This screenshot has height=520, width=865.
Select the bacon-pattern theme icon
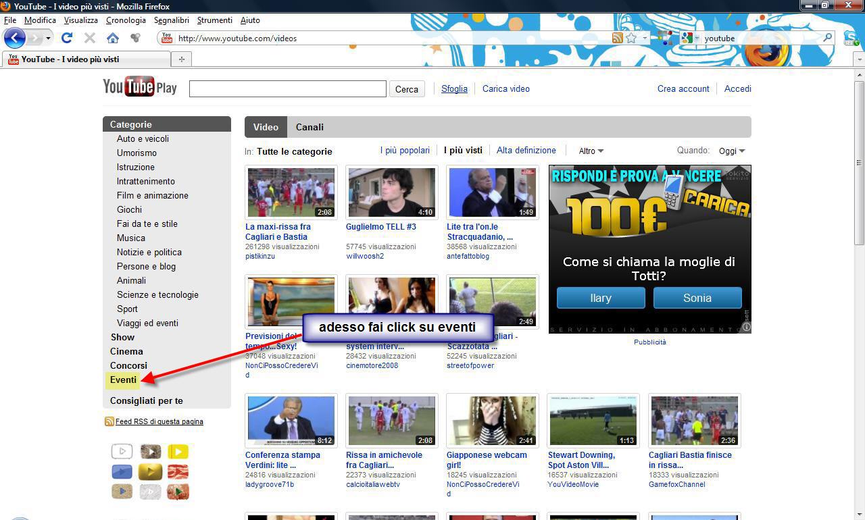178,471
